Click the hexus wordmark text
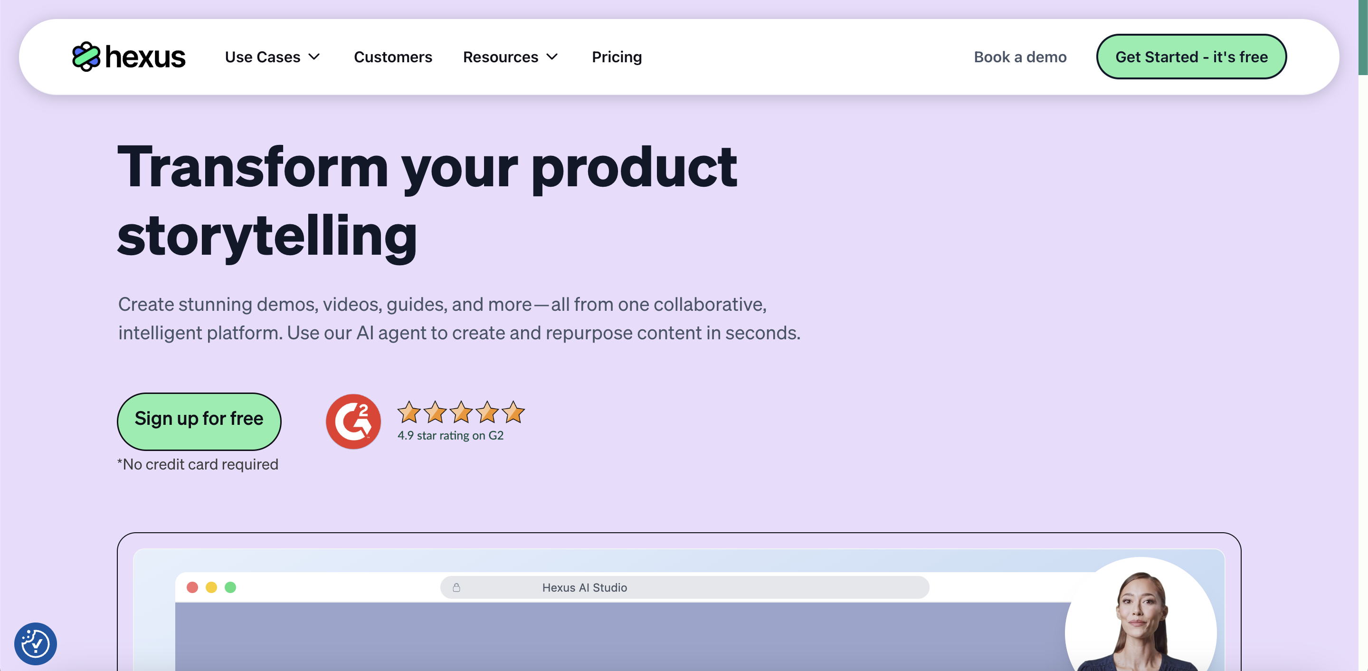The width and height of the screenshot is (1368, 671). coord(145,57)
